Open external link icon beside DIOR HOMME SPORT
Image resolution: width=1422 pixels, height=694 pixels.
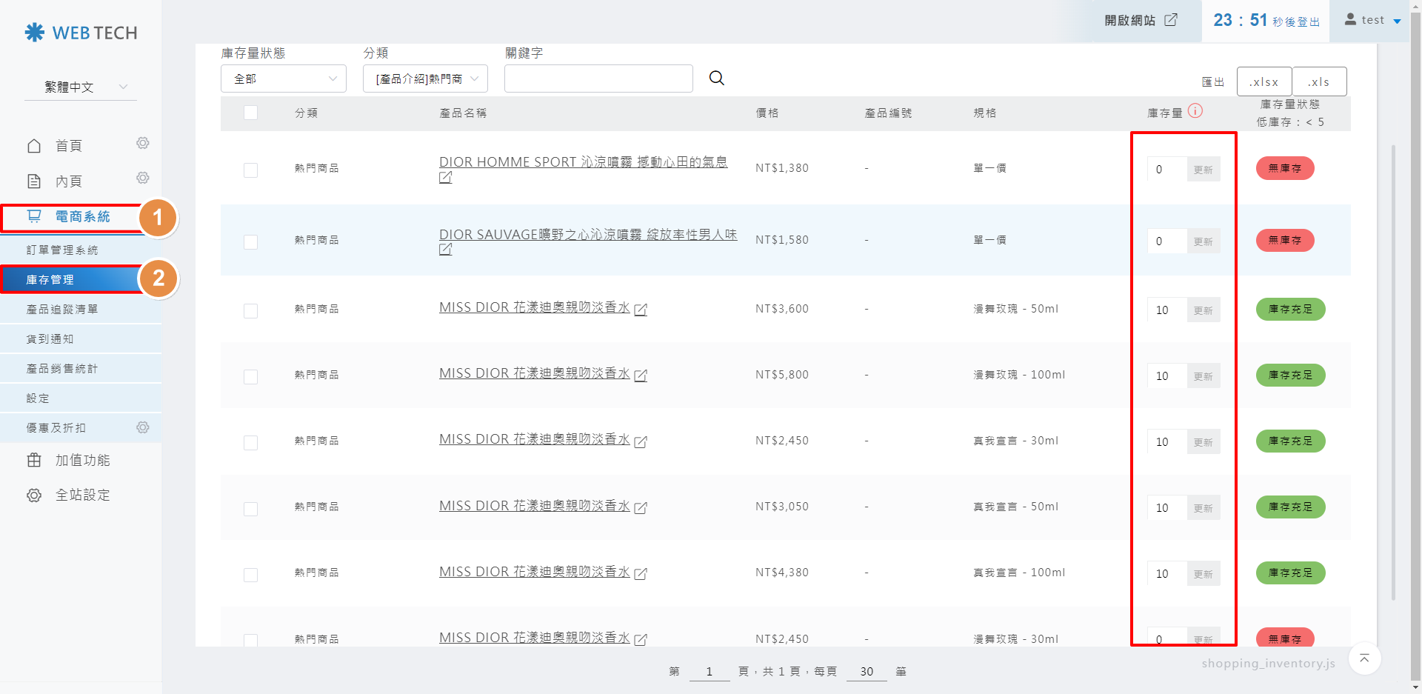pyautogui.click(x=445, y=178)
